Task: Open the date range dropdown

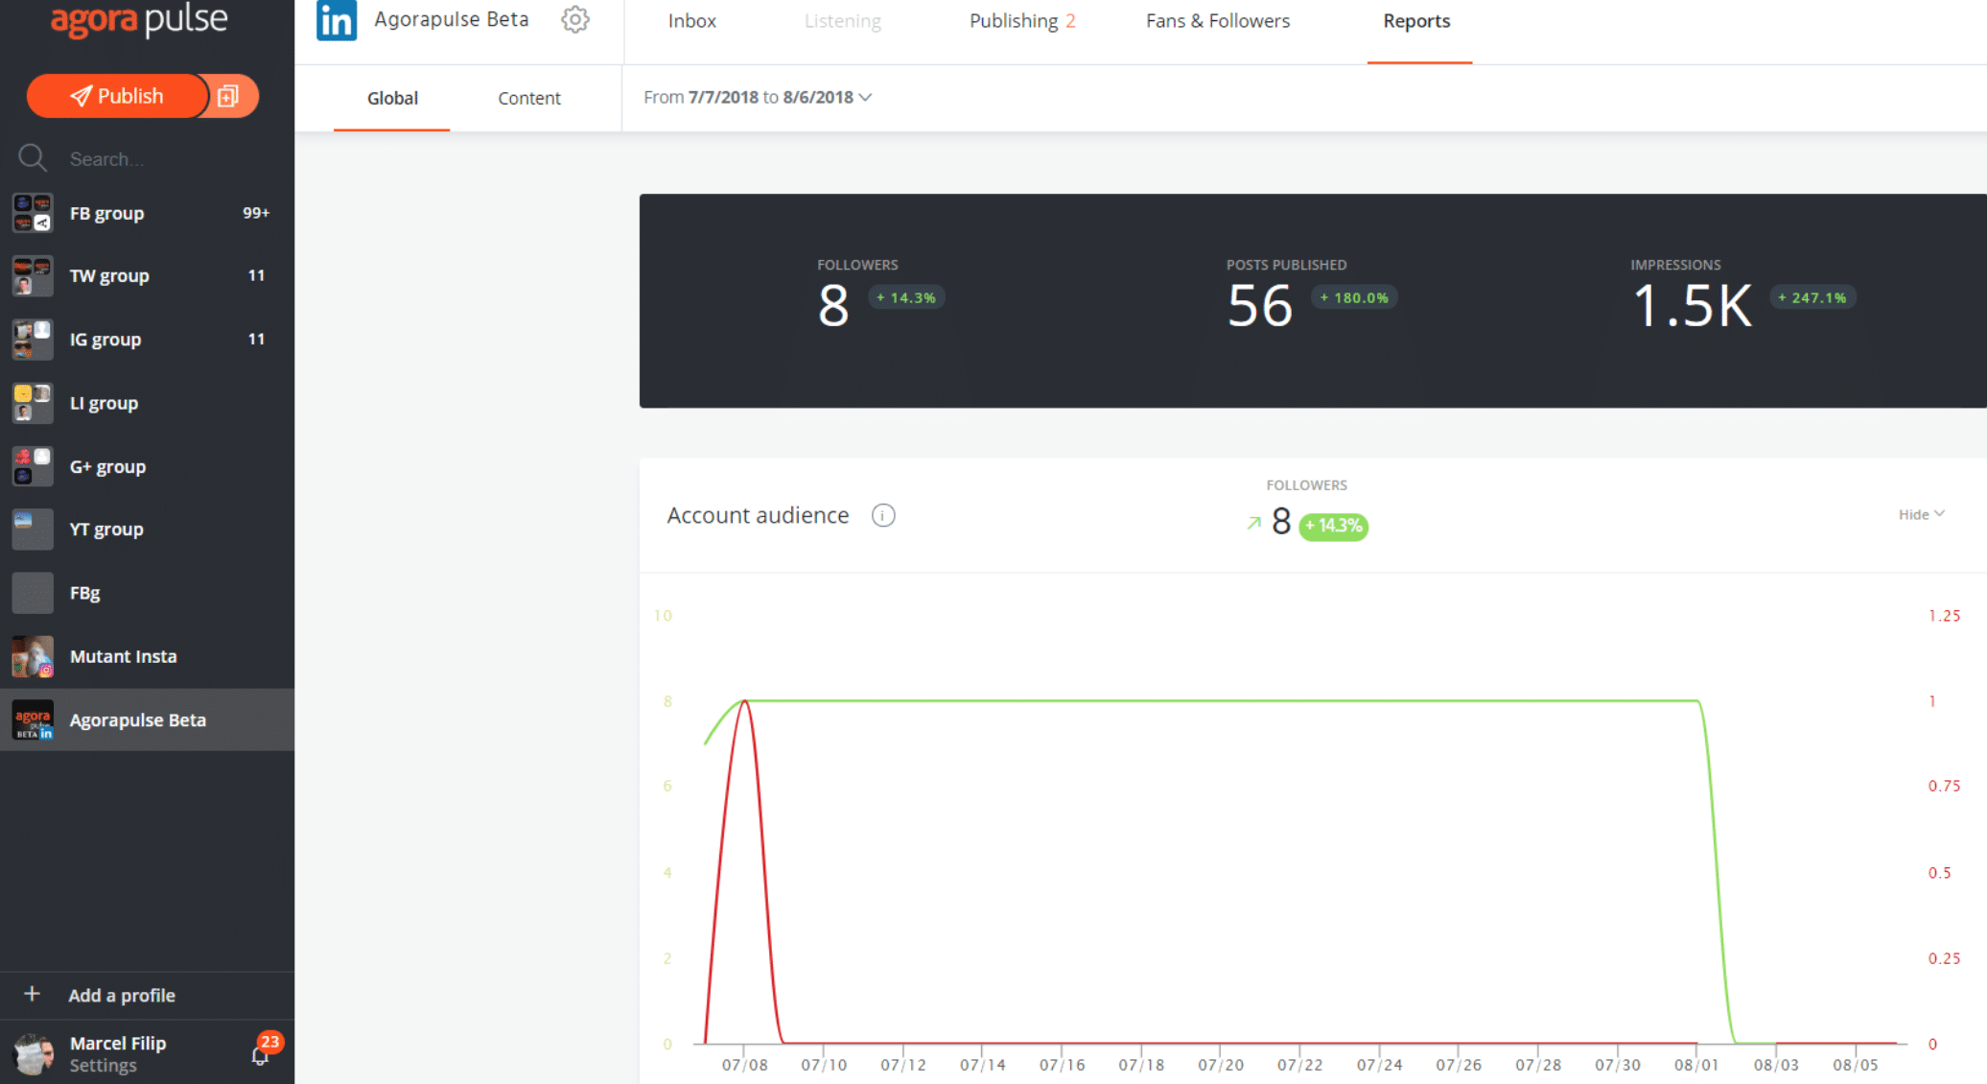Action: click(758, 97)
